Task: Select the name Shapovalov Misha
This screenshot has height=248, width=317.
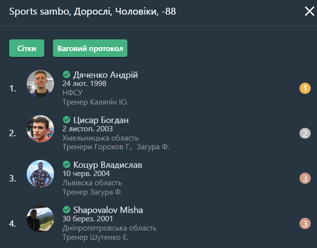Action: (x=108, y=210)
